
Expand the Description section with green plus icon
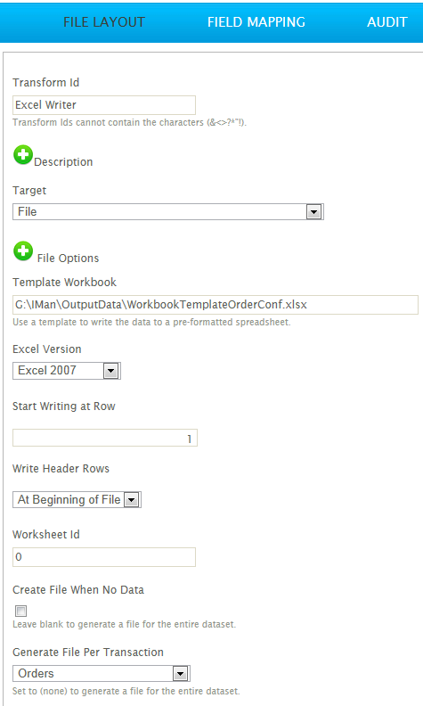[23, 155]
